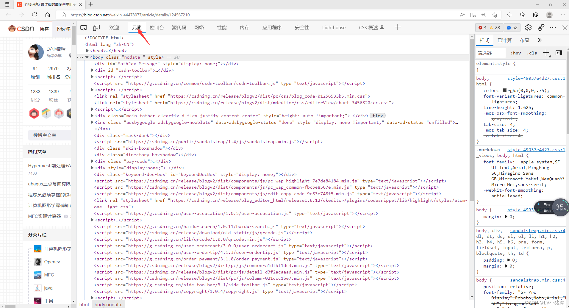569x308 pixels.
Task: Open the 布局 styles tab
Action: [524, 40]
